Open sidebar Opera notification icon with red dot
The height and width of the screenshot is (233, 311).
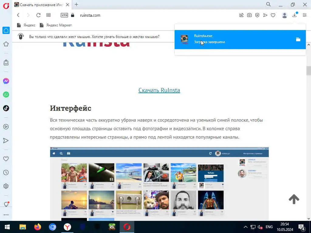point(6,204)
